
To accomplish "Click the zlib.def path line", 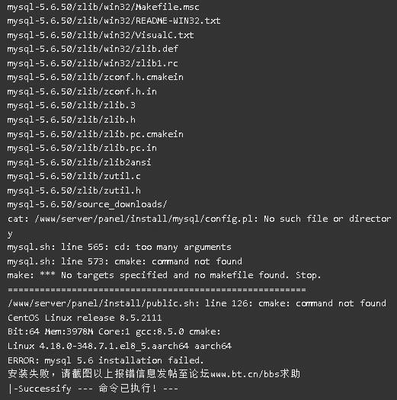I will [x=93, y=49].
